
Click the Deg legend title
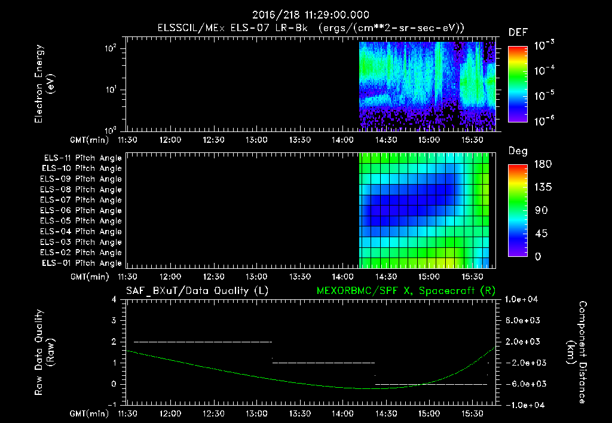tap(518, 151)
